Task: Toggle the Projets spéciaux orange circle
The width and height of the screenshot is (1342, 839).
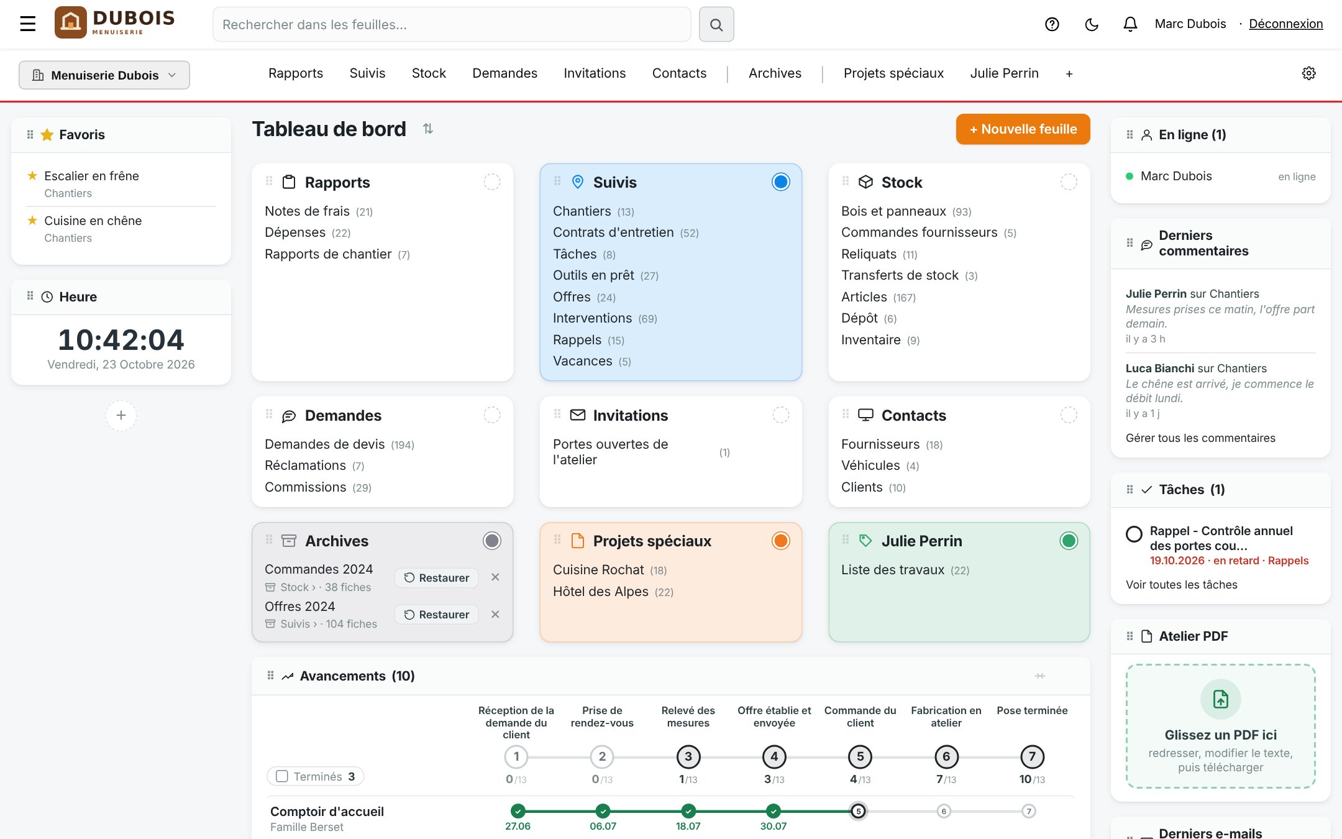Action: [780, 541]
